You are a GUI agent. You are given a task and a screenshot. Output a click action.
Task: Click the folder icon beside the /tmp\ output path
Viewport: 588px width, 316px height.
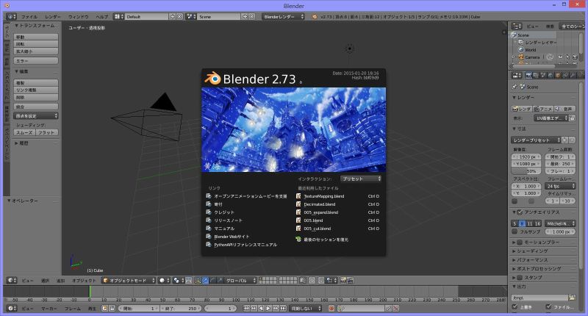tap(572, 298)
